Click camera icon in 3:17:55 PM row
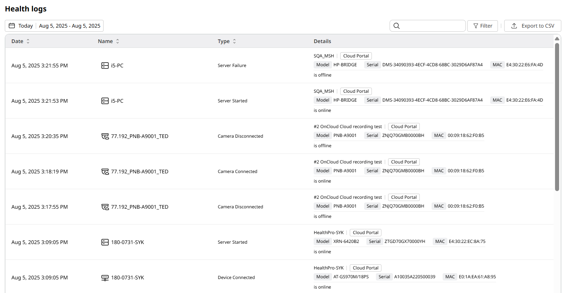565x293 pixels. point(105,207)
